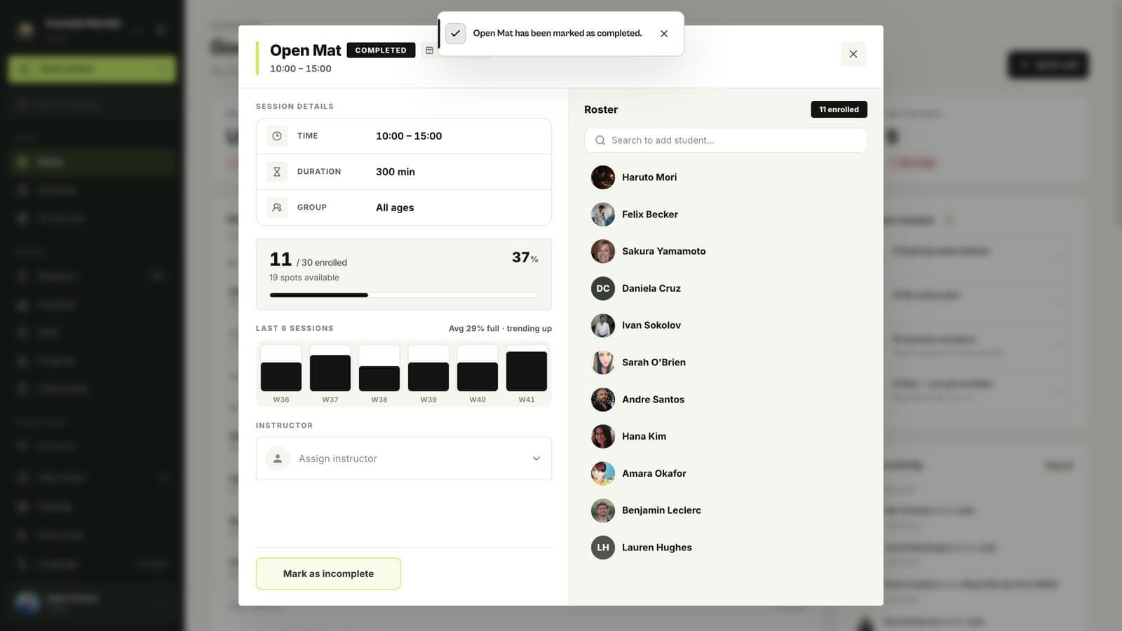Viewport: 1122px width, 631px height.
Task: Click the enrollment progress bar
Action: click(404, 295)
